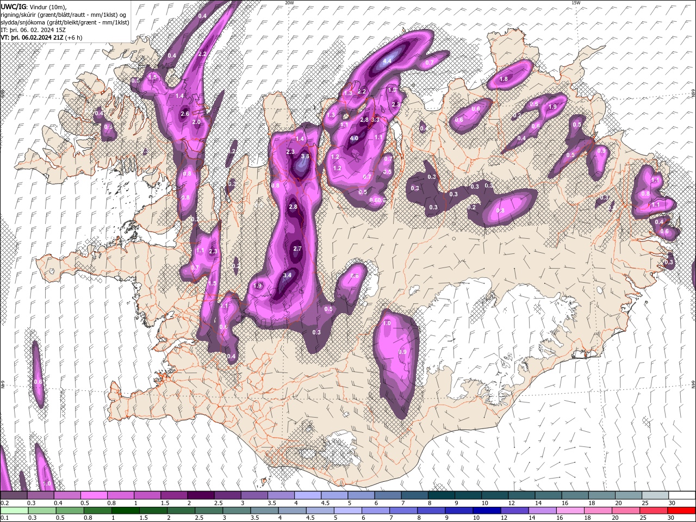696x522 pixels.
Task: Pick bottom-row red legend swatch after 30
Action: click(x=682, y=511)
